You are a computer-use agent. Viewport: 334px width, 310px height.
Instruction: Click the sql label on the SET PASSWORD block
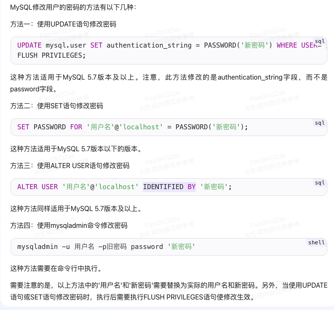320,123
